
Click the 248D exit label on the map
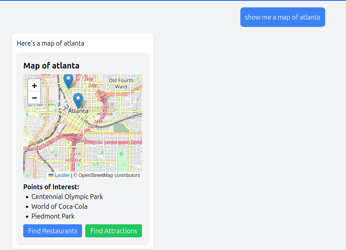click(x=100, y=93)
